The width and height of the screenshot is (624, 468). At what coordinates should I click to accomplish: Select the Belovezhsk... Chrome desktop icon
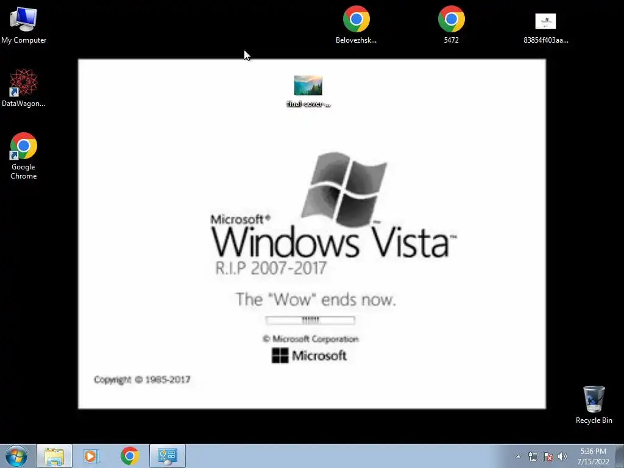[356, 24]
